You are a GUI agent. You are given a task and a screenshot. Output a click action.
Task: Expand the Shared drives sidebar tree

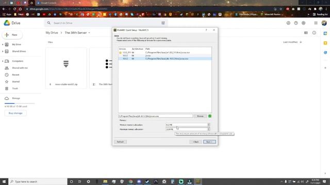click(x=3, y=51)
